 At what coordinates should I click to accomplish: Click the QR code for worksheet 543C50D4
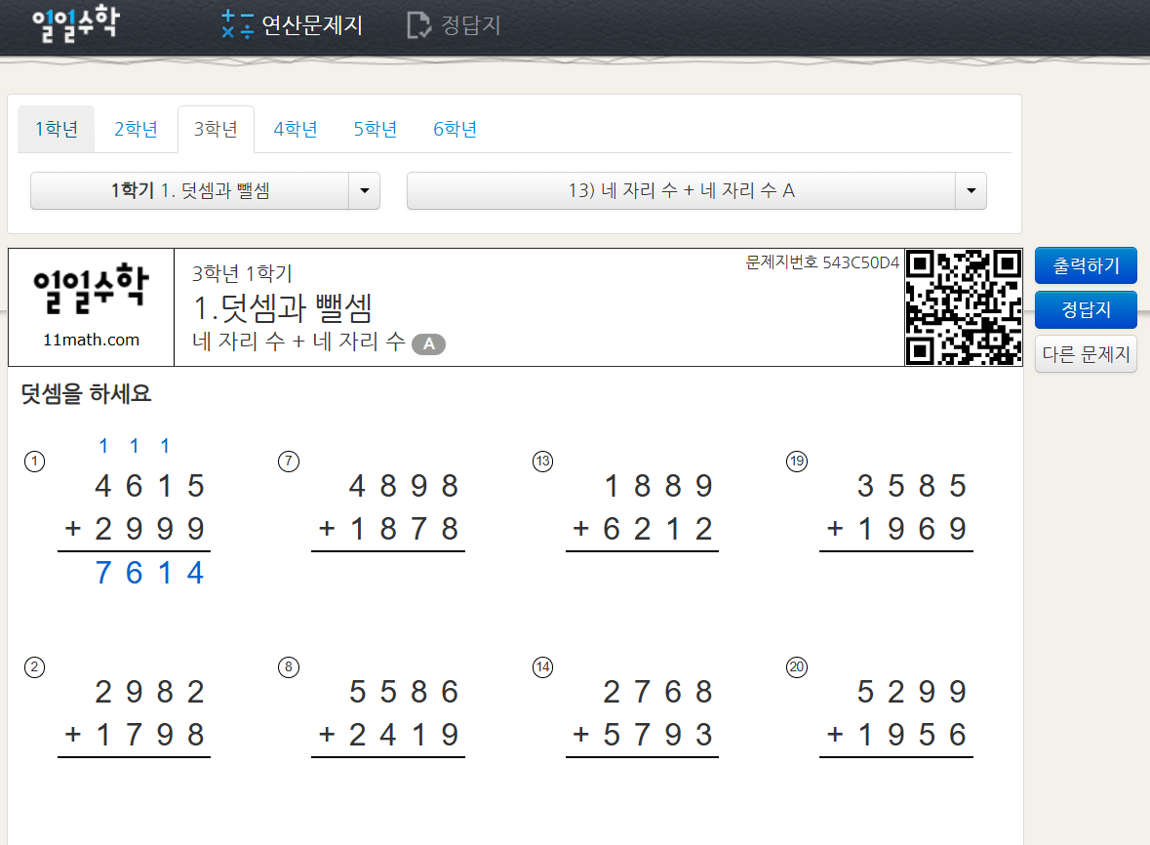click(964, 306)
